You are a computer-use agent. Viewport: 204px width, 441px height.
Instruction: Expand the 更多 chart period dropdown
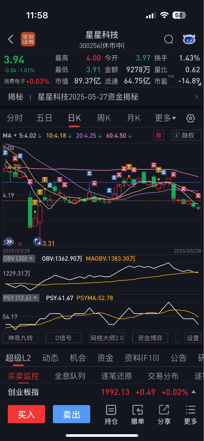(165, 118)
